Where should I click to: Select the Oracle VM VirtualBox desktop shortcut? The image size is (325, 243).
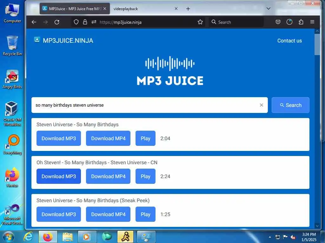tap(12, 114)
